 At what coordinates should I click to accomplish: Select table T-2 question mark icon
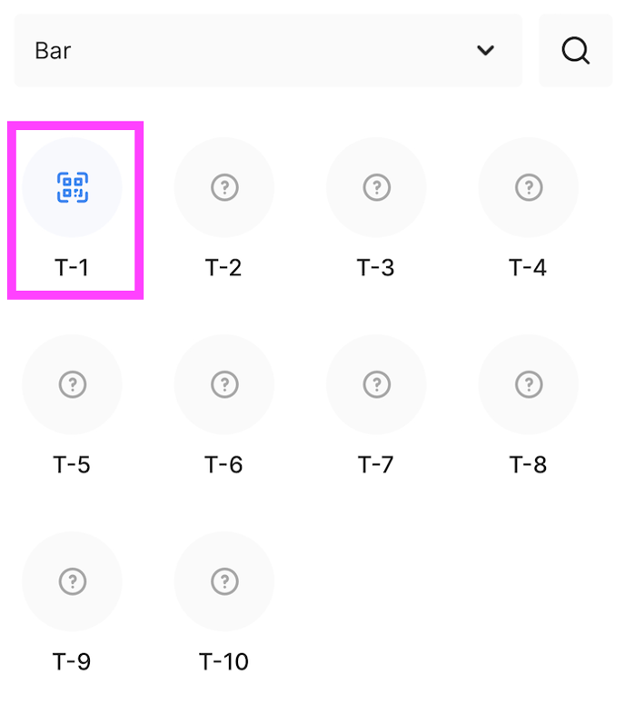coord(224,188)
